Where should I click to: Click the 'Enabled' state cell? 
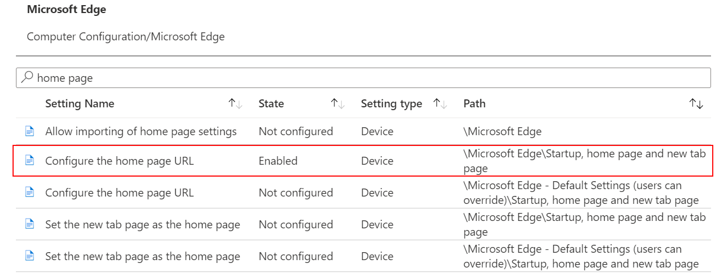[x=278, y=161]
